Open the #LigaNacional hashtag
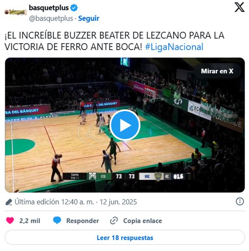This screenshot has height=251, width=249. pyautogui.click(x=174, y=47)
